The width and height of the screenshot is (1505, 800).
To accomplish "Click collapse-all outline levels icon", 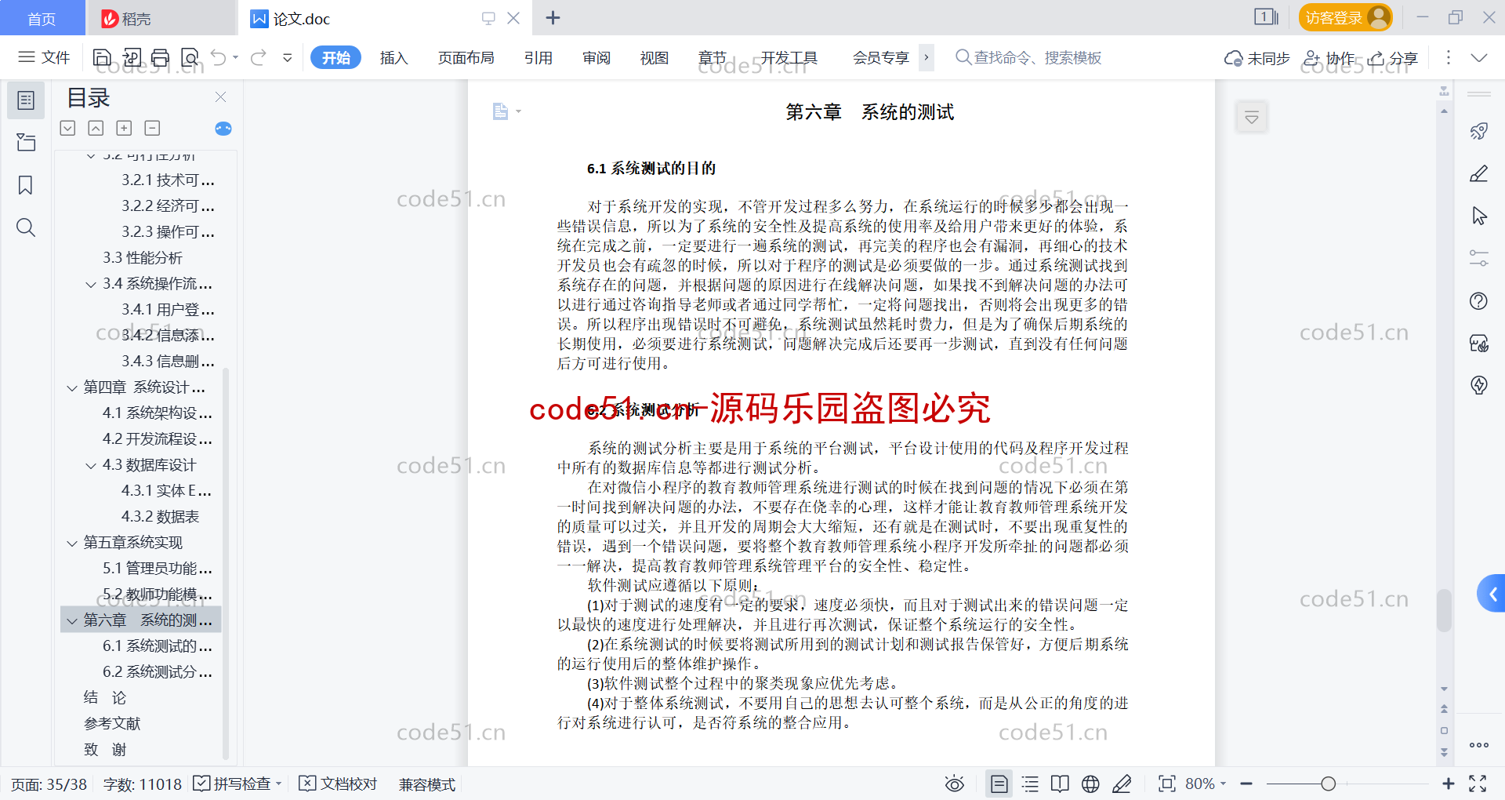I will tap(96, 128).
